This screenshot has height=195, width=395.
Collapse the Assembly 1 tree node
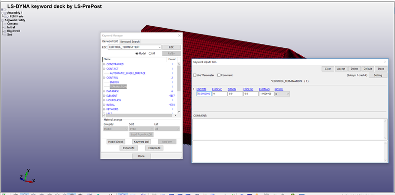(2, 13)
